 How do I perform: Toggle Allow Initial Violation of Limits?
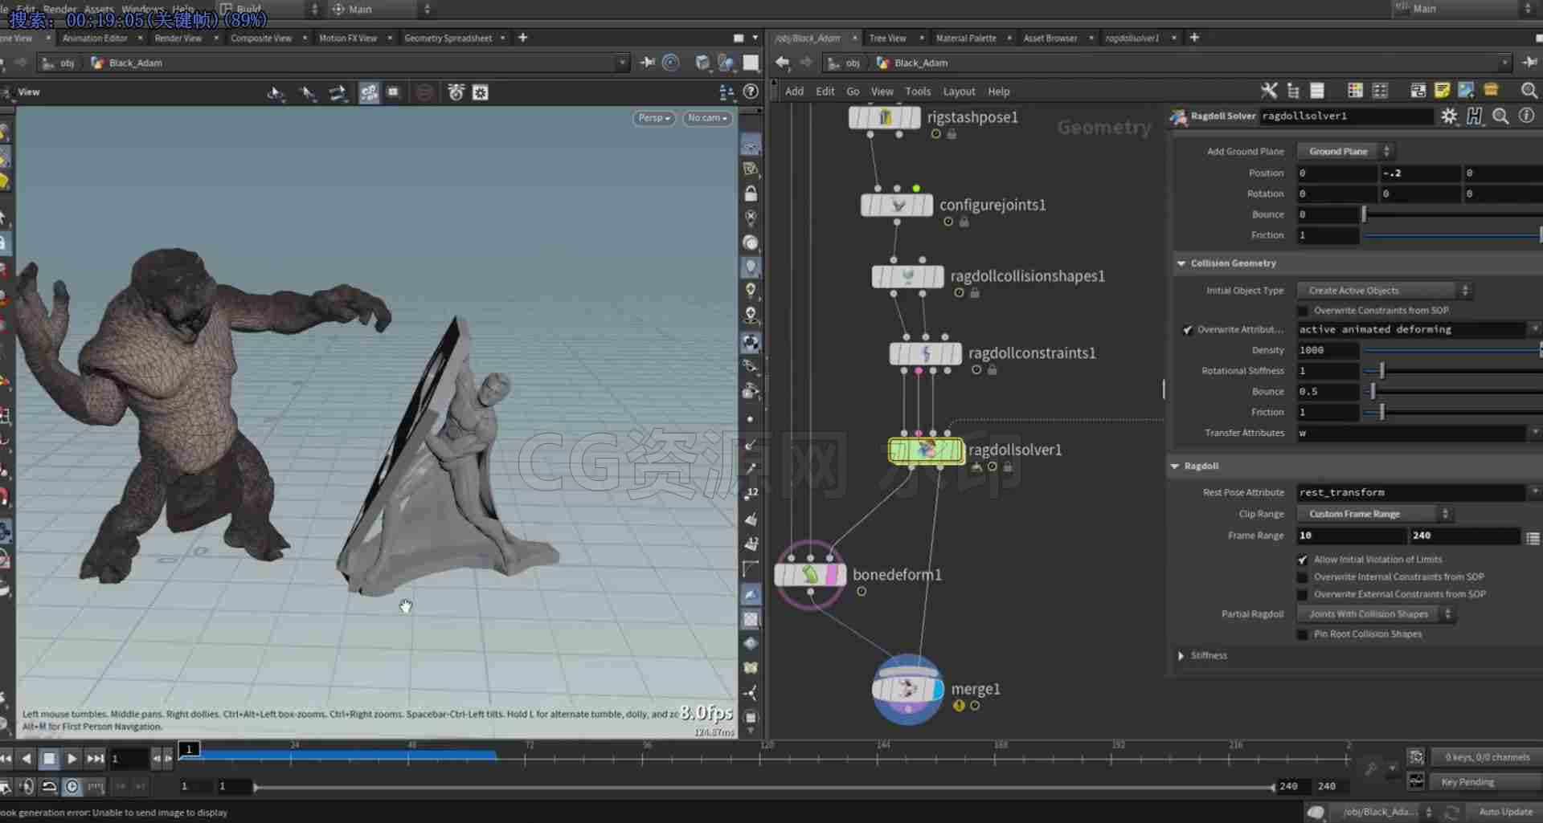coord(1302,560)
